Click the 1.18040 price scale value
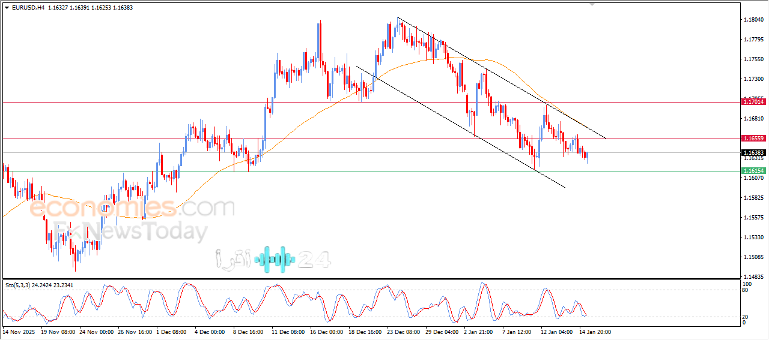The width and height of the screenshot is (769, 340). (753, 20)
